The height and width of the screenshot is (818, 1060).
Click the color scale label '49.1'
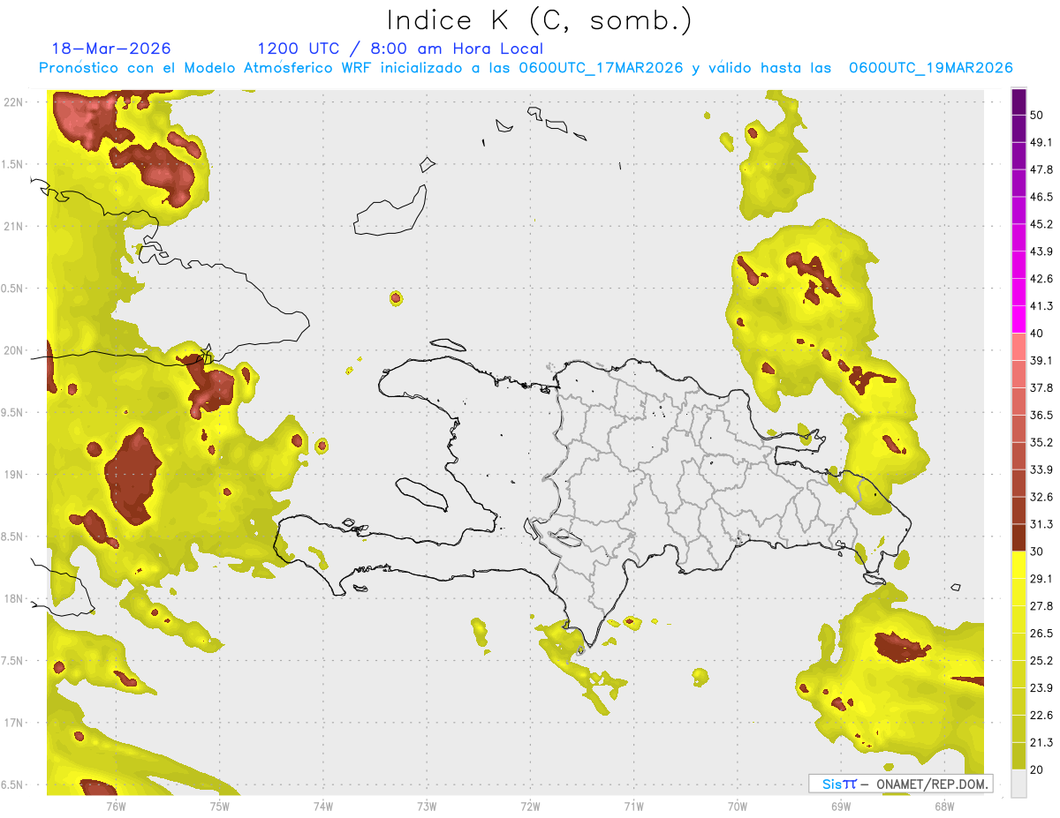pyautogui.click(x=1042, y=142)
